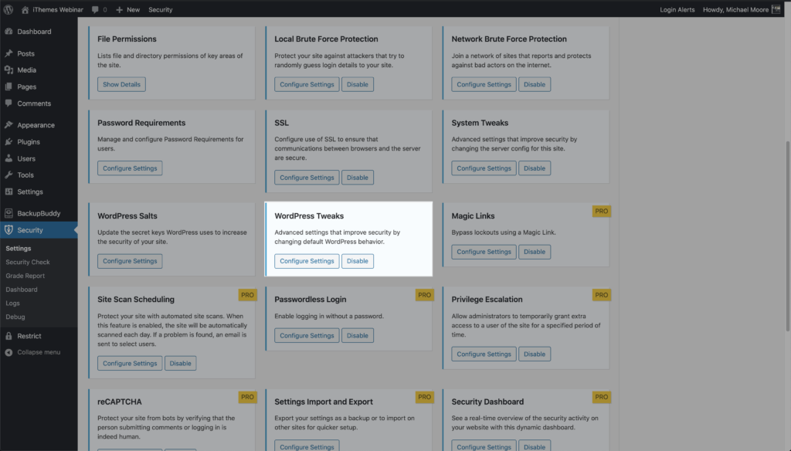This screenshot has height=451, width=791.
Task: Click the Dashboard gauge icon in sidebar
Action: pos(8,32)
